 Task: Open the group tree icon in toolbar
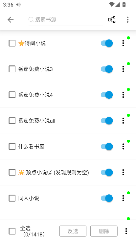pyautogui.click(x=112, y=20)
